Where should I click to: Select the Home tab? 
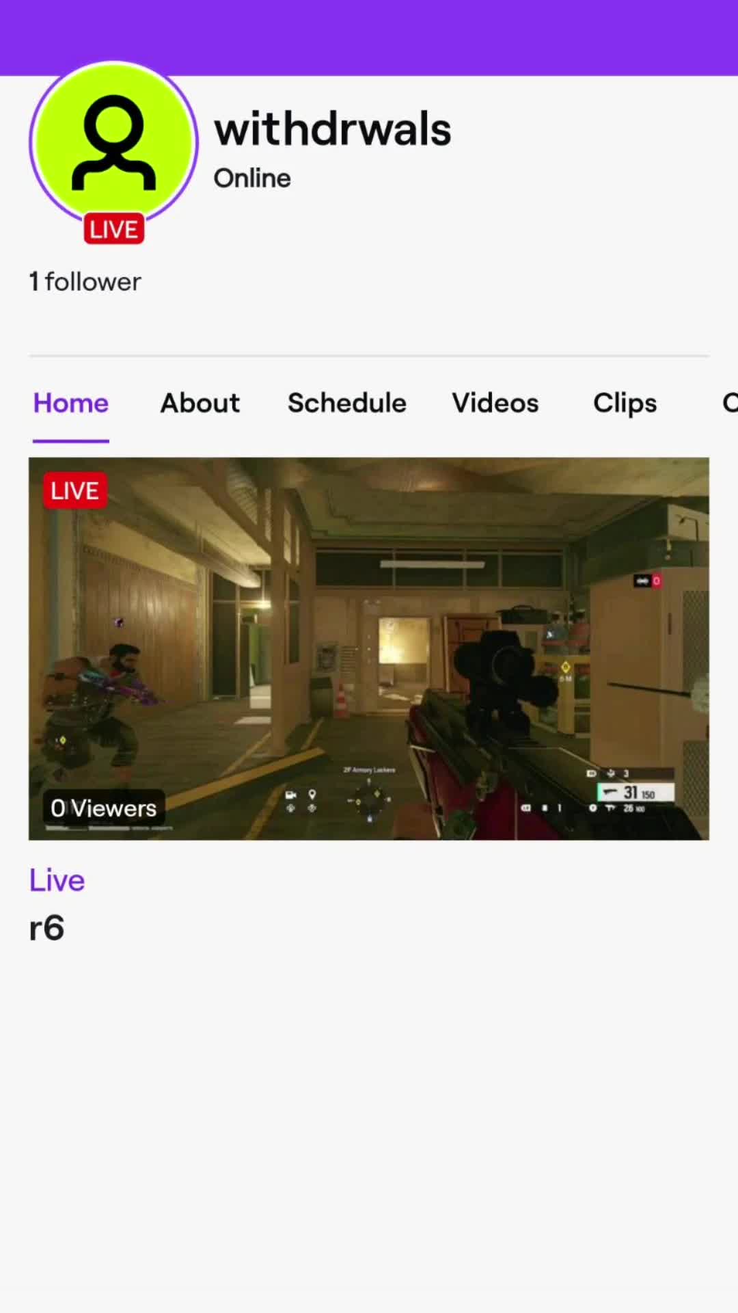coord(71,403)
